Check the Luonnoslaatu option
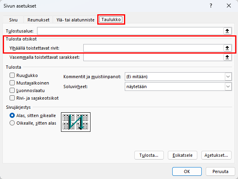Screen dimensions: 238x179 pos(12,90)
